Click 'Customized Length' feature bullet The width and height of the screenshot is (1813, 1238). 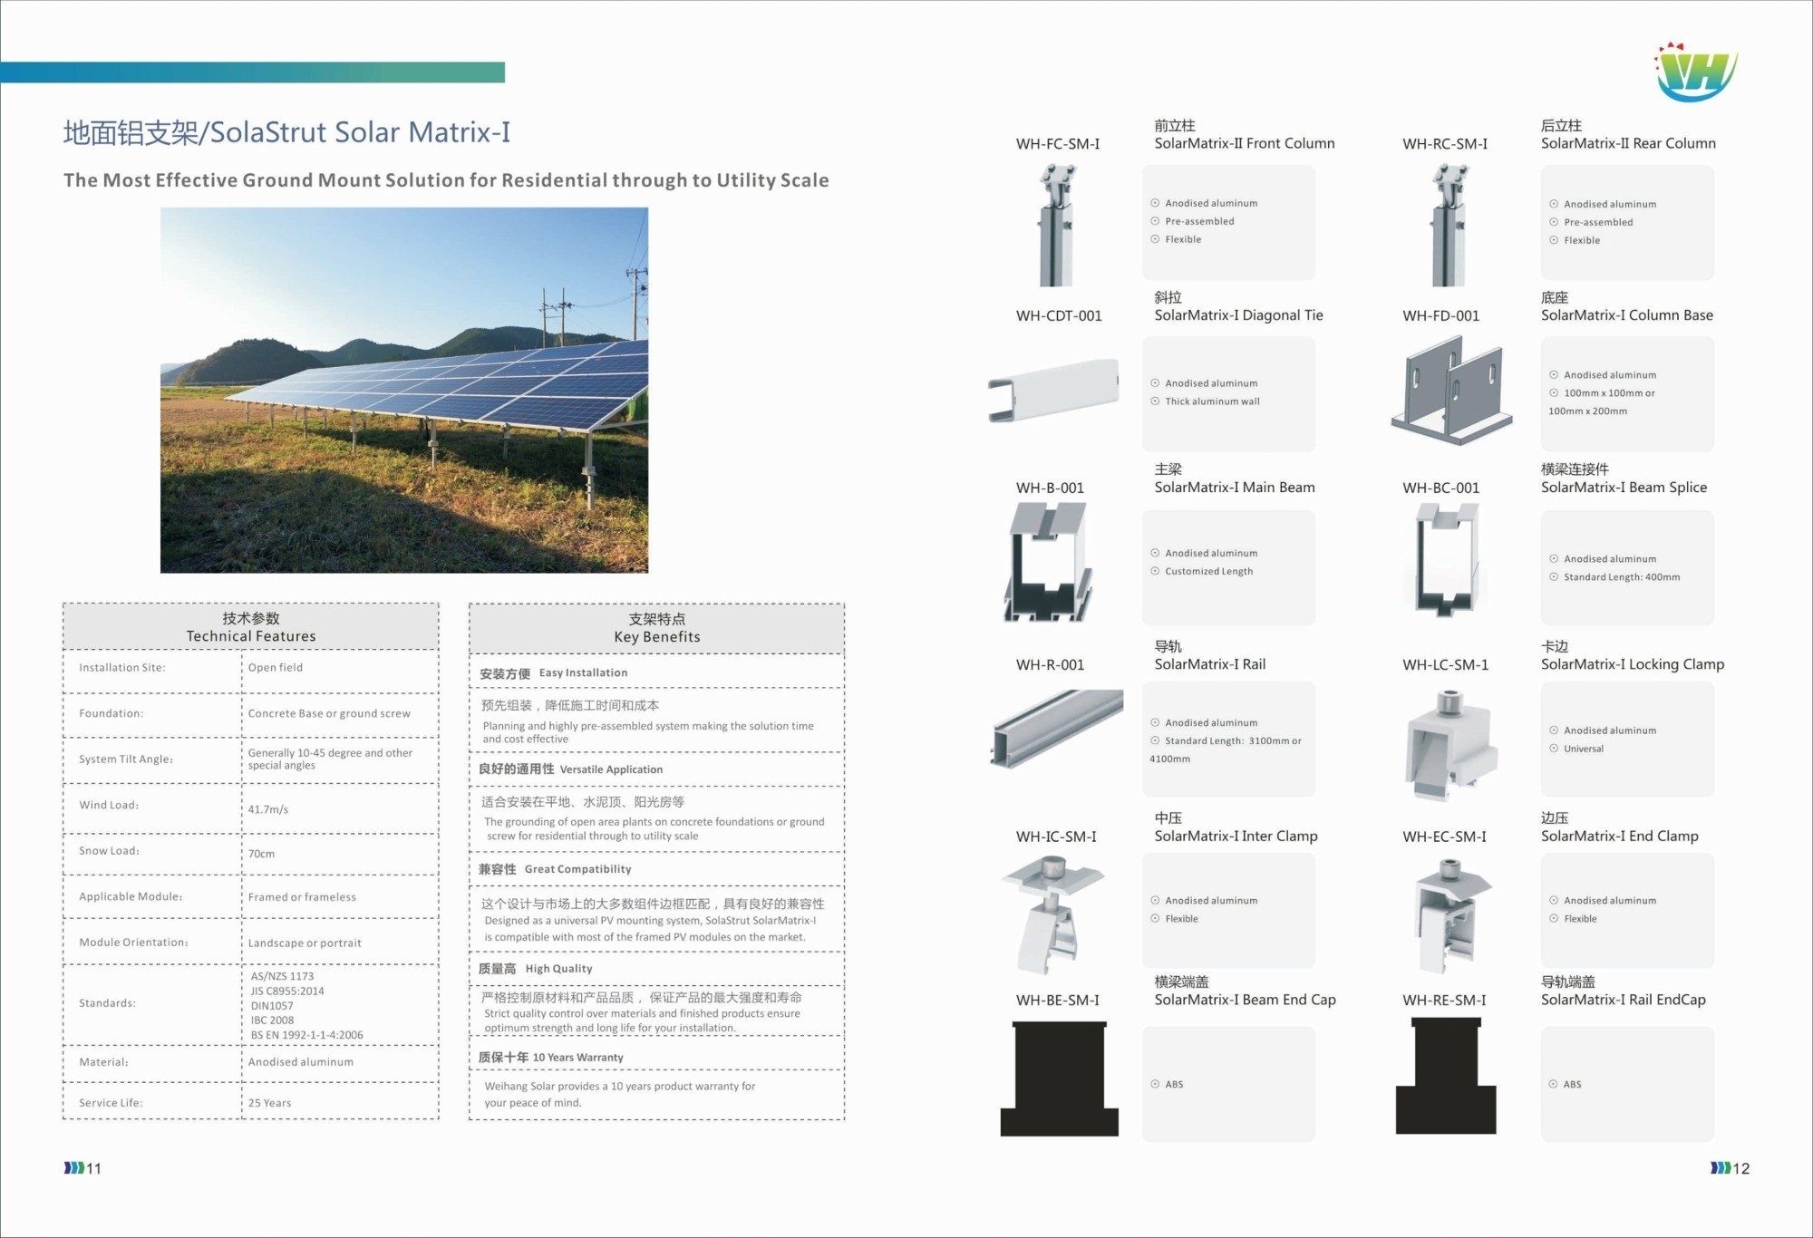click(x=1208, y=571)
